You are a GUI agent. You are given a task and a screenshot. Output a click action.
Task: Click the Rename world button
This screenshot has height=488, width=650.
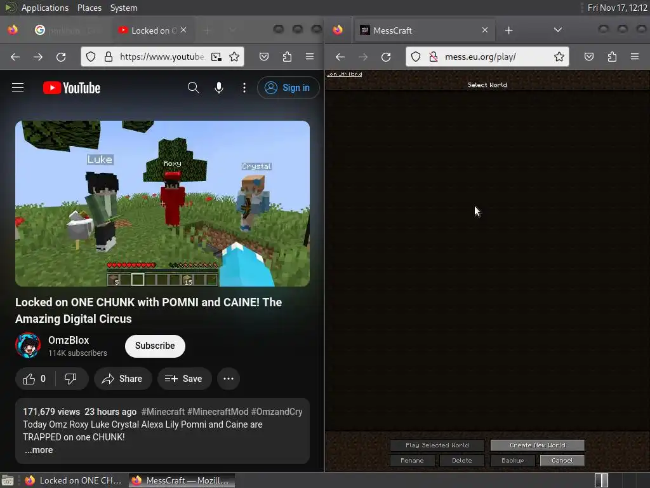pos(412,461)
